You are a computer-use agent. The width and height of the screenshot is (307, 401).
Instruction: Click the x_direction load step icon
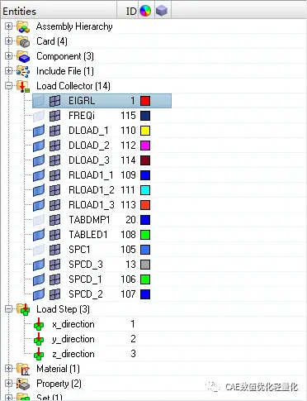click(39, 324)
